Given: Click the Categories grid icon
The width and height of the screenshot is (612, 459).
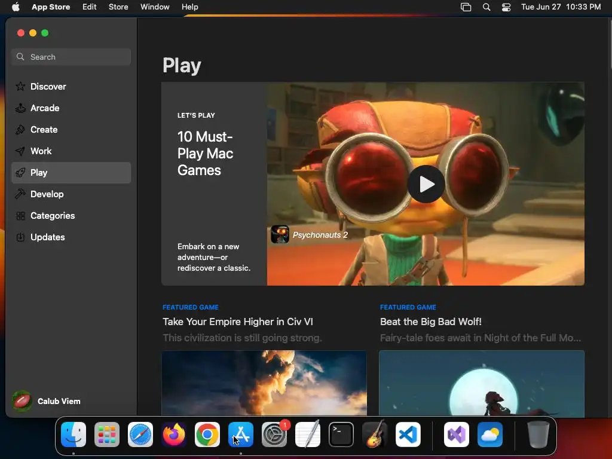Looking at the screenshot, I should point(20,216).
